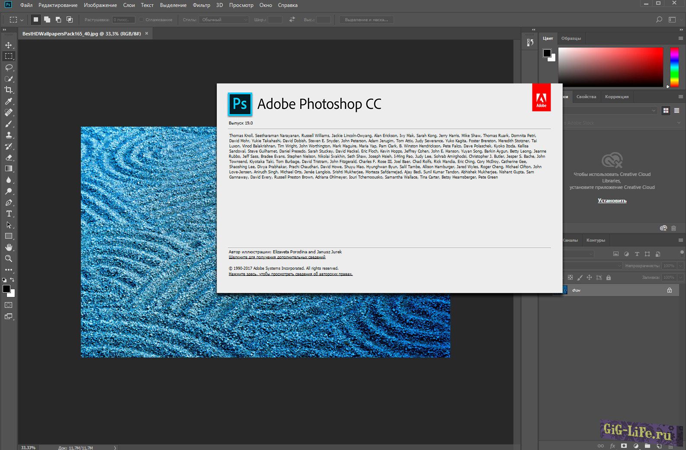Toggle Quick Mask mode in toolbar
Image resolution: width=686 pixels, height=450 pixels.
click(x=9, y=305)
